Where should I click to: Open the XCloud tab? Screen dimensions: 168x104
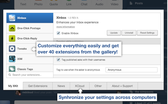[x=80, y=86]
